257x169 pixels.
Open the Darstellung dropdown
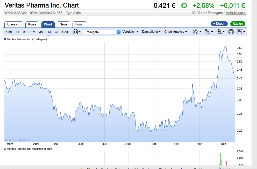click(x=151, y=32)
